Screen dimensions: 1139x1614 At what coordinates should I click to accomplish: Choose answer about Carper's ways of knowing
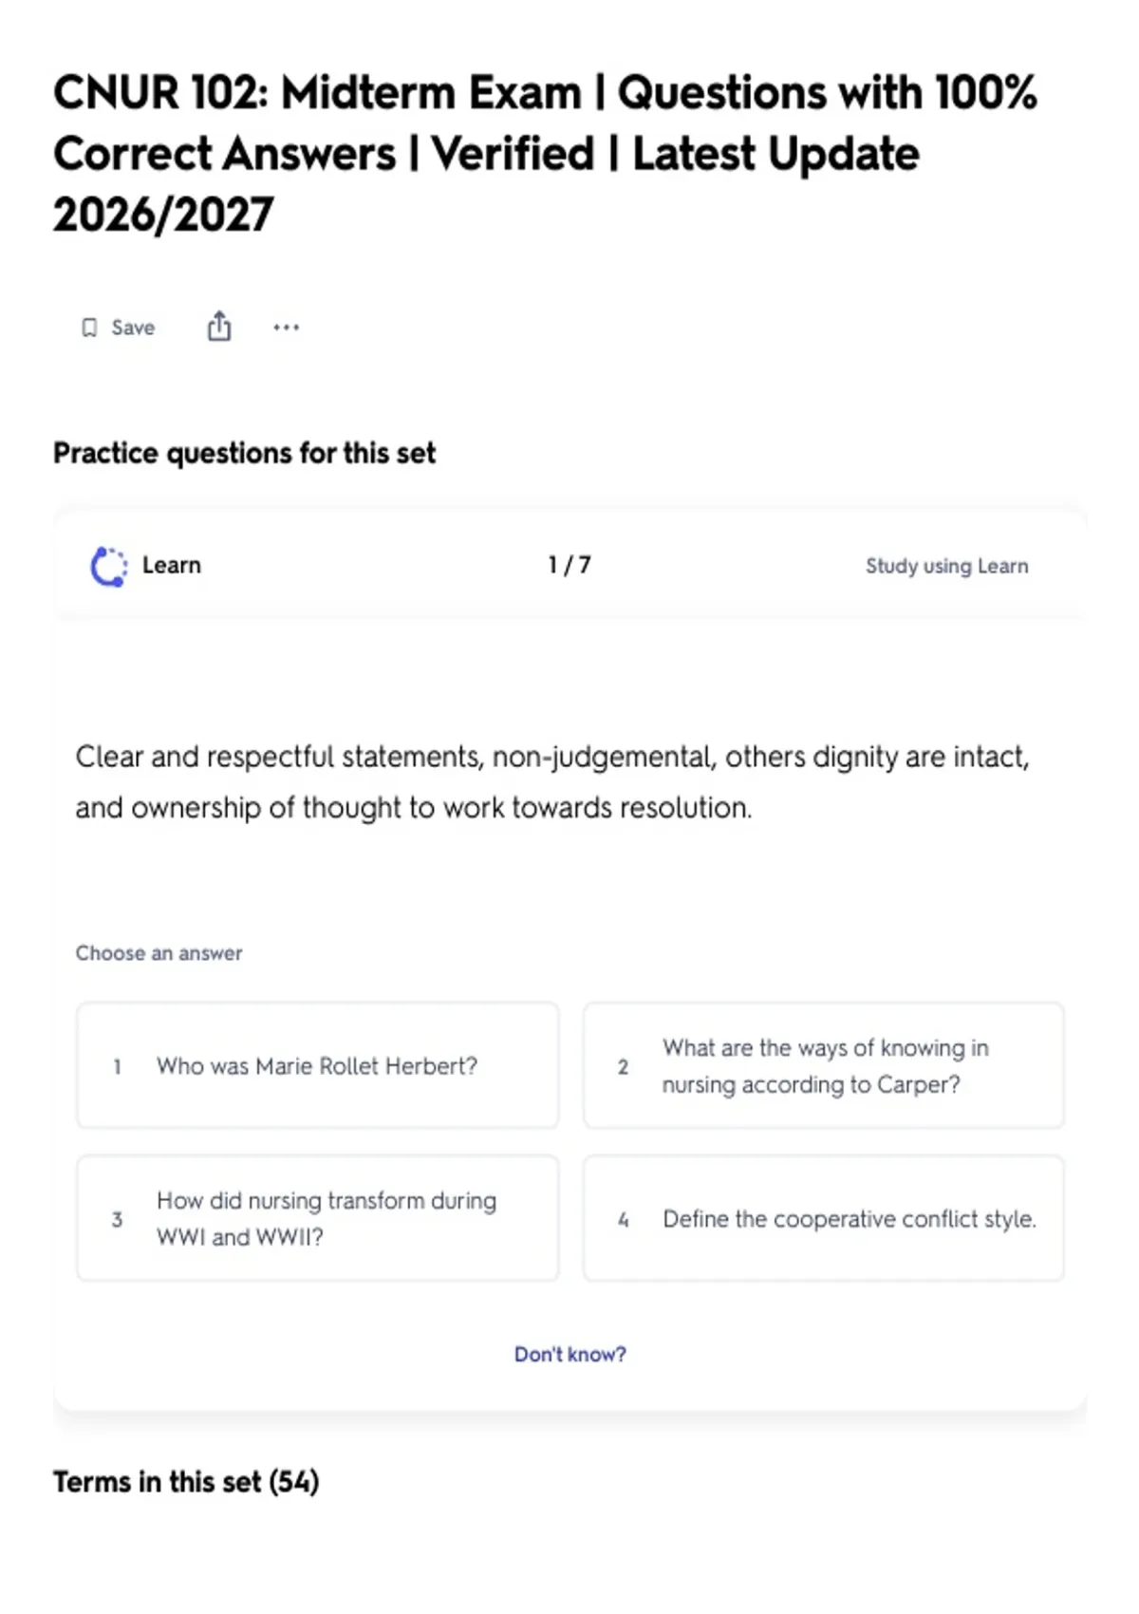click(x=824, y=1065)
